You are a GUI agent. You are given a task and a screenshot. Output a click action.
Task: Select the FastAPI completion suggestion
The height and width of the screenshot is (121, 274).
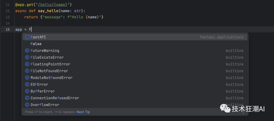pos(38,37)
